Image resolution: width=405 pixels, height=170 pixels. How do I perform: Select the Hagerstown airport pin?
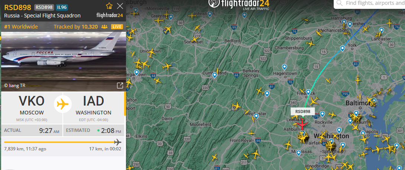point(284,67)
